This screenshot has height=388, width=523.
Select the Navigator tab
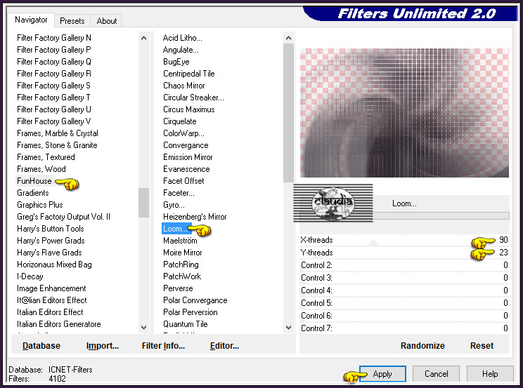pyautogui.click(x=31, y=20)
